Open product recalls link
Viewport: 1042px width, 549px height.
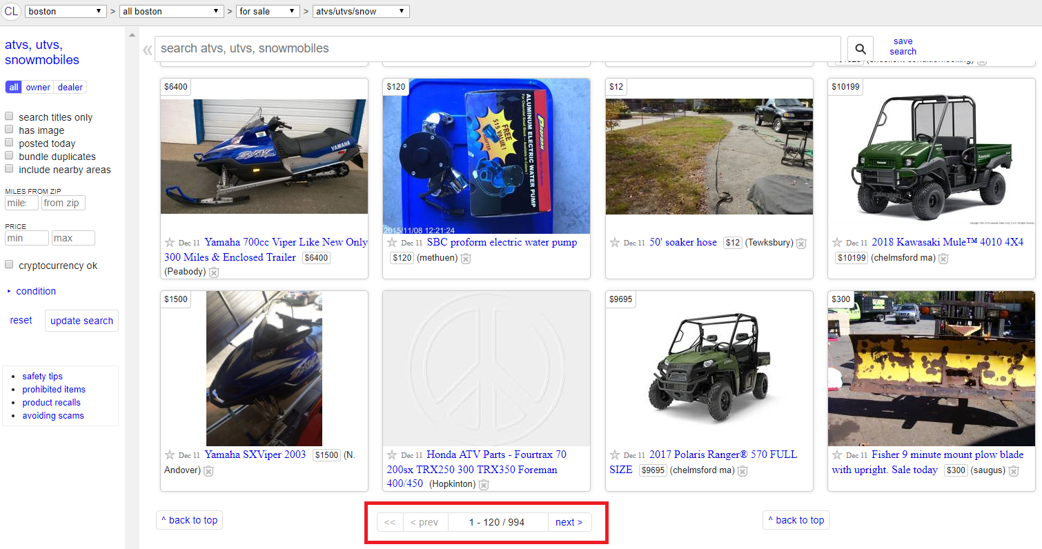click(x=51, y=403)
